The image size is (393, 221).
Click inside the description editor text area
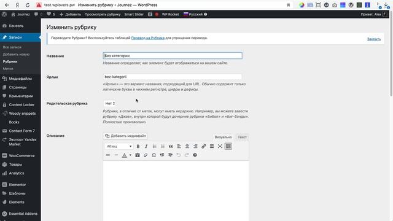(176, 190)
